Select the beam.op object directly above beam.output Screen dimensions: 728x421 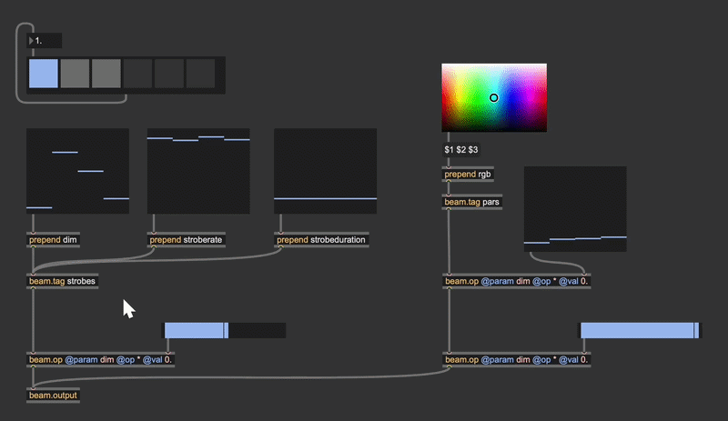coord(101,359)
